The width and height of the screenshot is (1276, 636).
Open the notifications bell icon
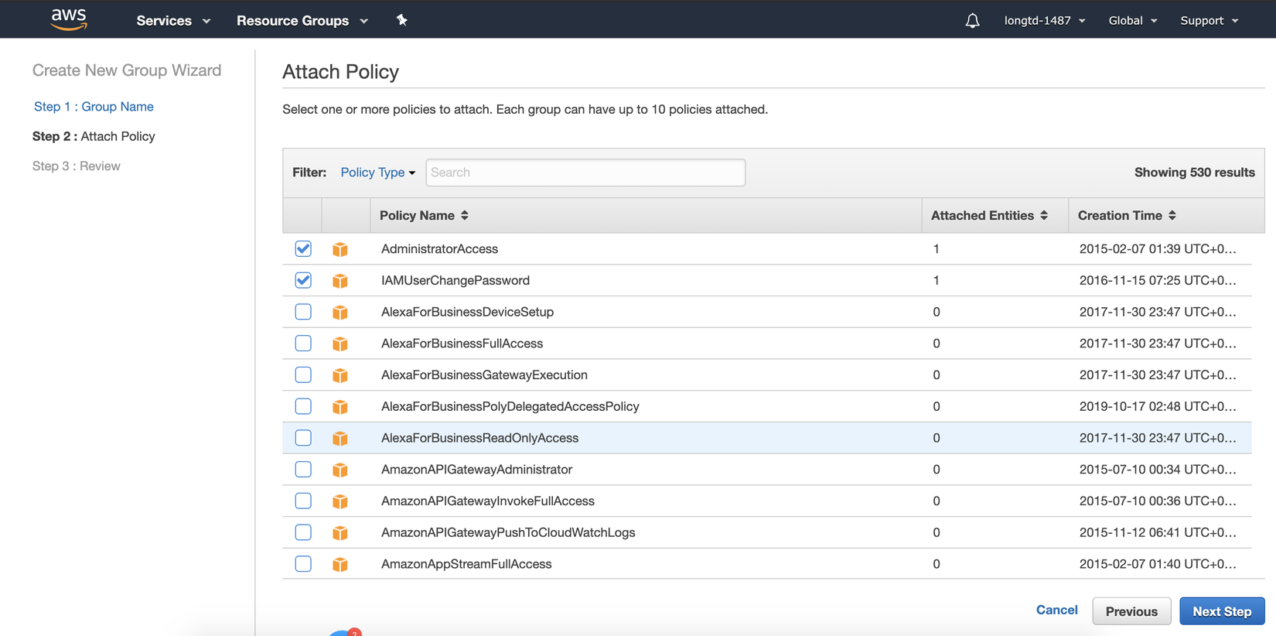pos(972,21)
